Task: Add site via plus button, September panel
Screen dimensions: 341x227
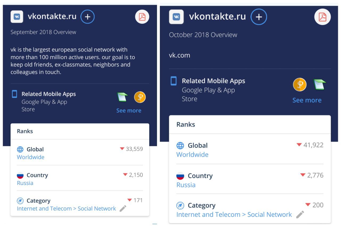Action: coord(87,17)
